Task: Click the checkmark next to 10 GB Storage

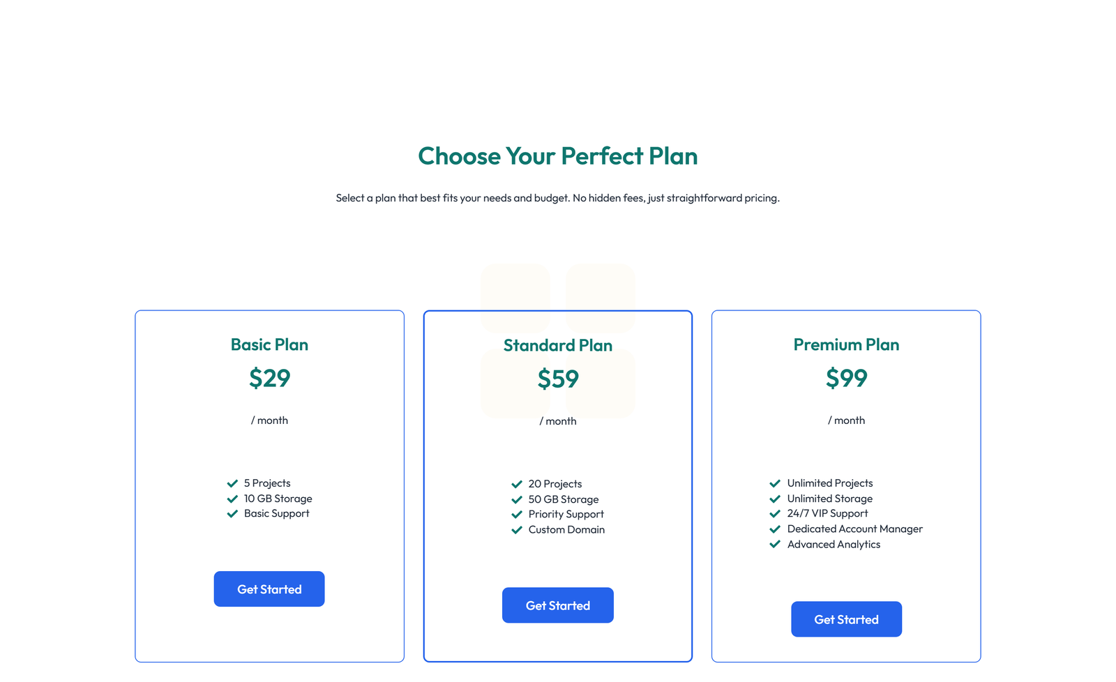Action: 232,498
